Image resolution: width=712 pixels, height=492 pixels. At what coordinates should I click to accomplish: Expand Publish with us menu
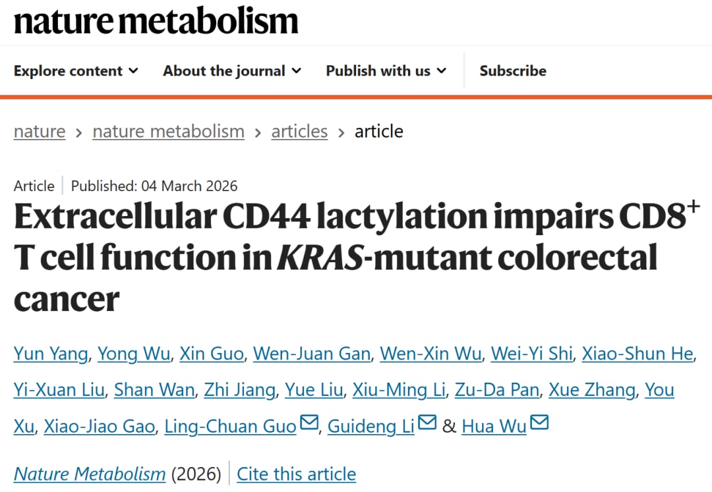coord(386,71)
